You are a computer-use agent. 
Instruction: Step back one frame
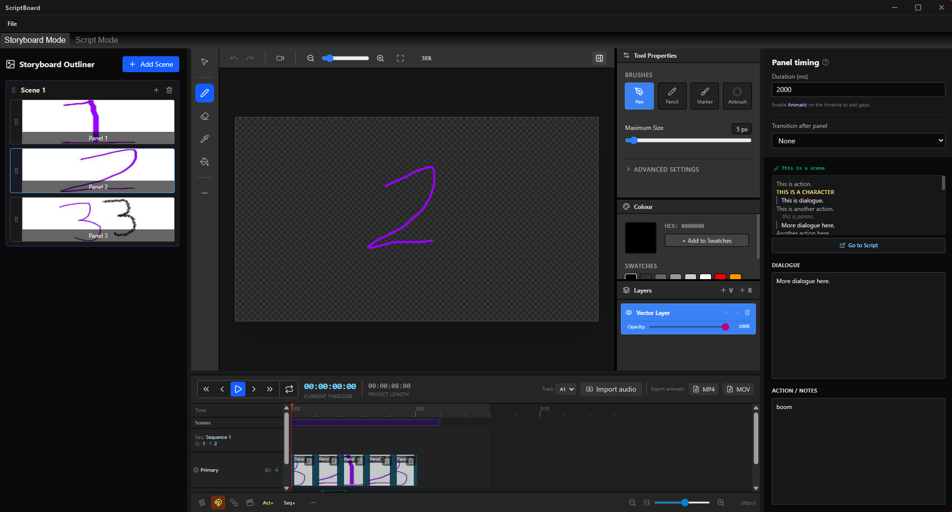(222, 389)
